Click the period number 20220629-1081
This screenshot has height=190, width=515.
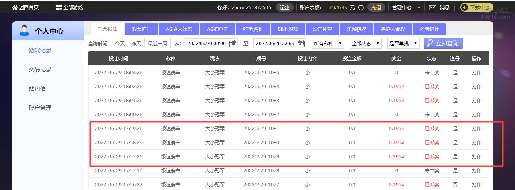pyautogui.click(x=261, y=129)
